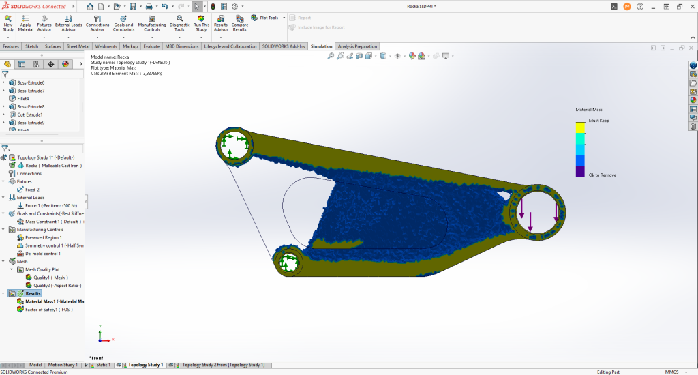Select the PropertyManager tab icon
698x375 pixels.
click(22, 64)
